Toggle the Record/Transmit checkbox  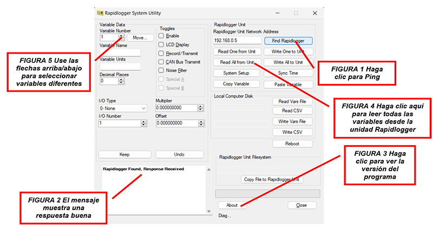161,53
